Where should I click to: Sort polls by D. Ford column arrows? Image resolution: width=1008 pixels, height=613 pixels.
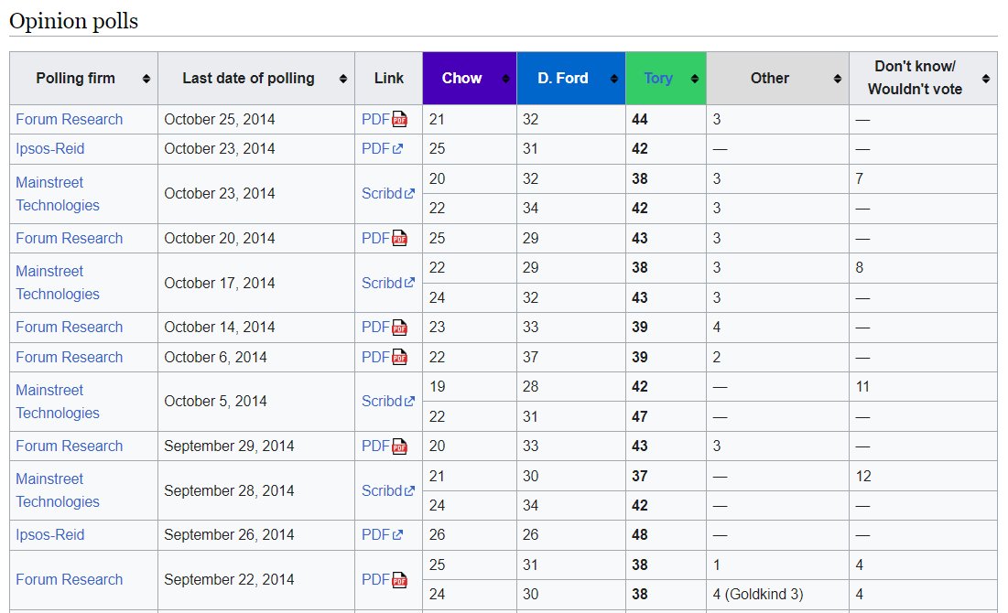(614, 79)
